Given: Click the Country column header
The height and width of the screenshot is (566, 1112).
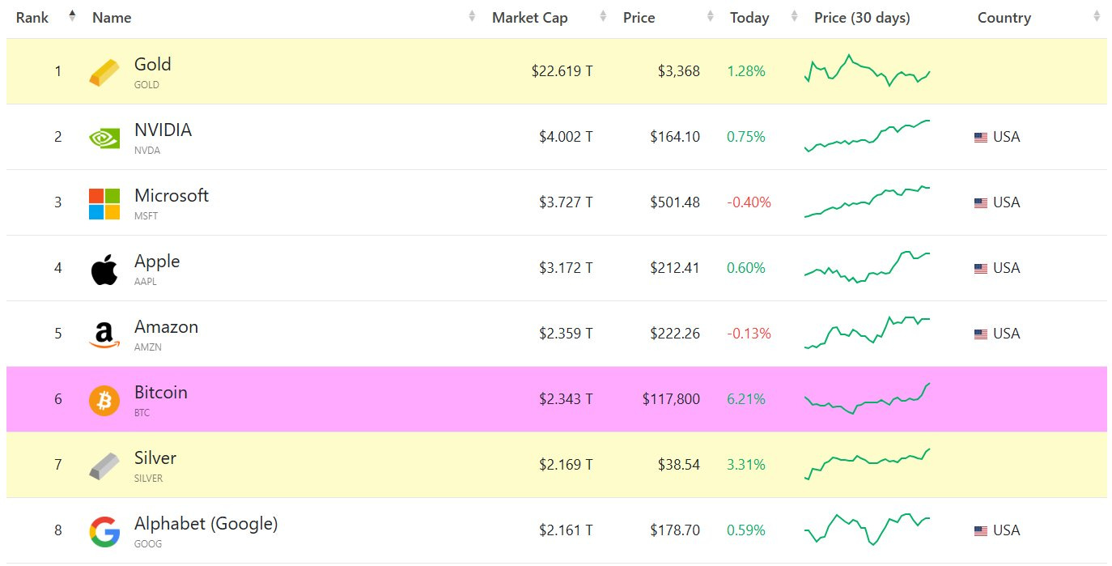Looking at the screenshot, I should pyautogui.click(x=1004, y=18).
